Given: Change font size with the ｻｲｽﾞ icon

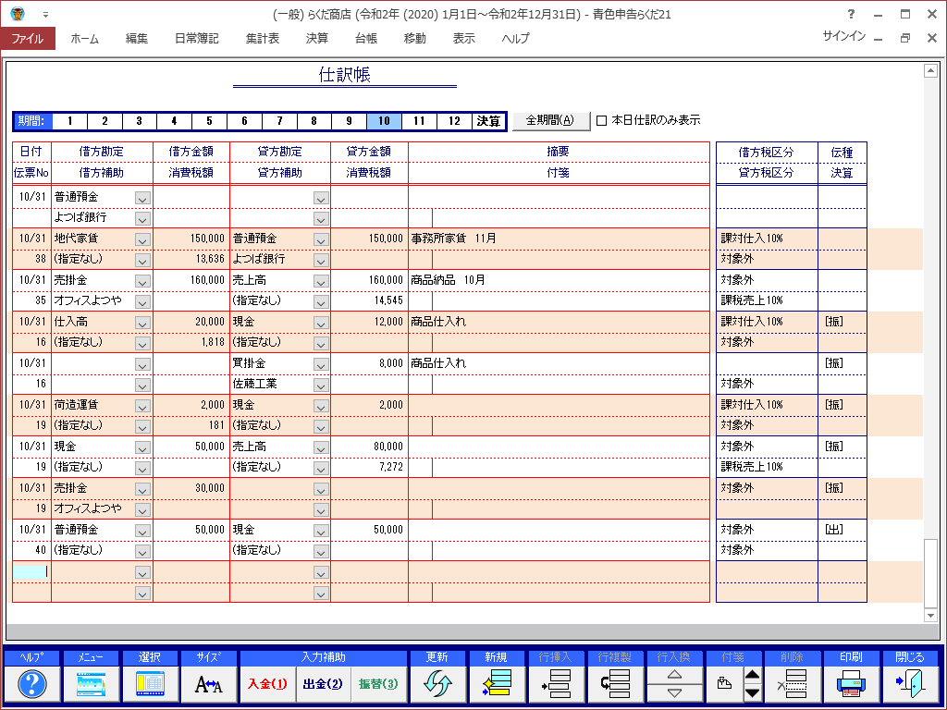Looking at the screenshot, I should 208,683.
